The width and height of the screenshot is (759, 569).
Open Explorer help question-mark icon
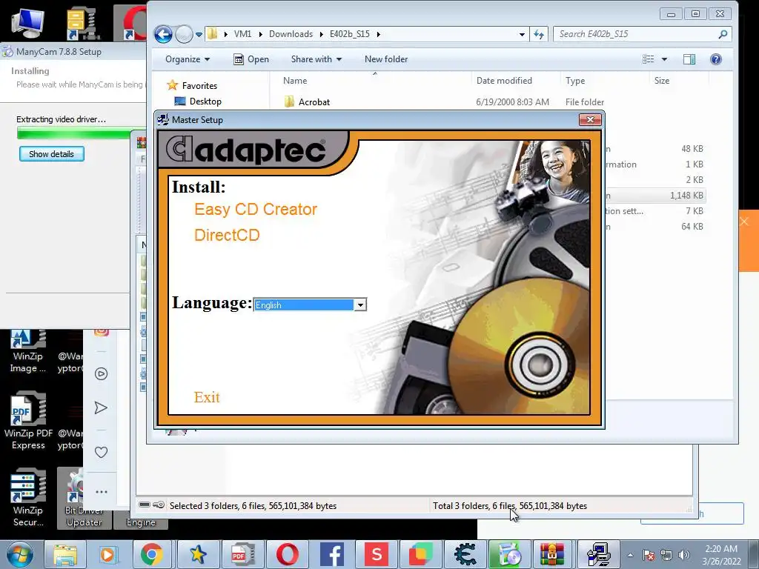(x=716, y=59)
